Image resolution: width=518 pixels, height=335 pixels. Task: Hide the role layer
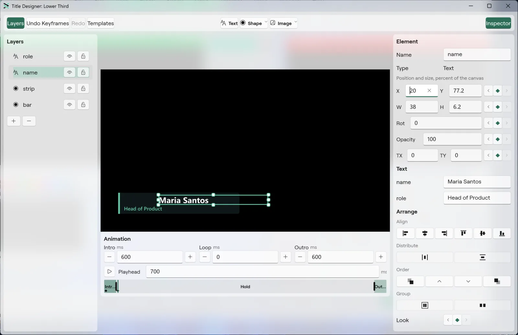point(69,56)
